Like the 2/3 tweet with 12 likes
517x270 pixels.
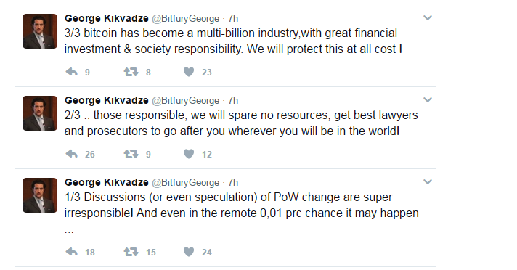pyautogui.click(x=189, y=154)
